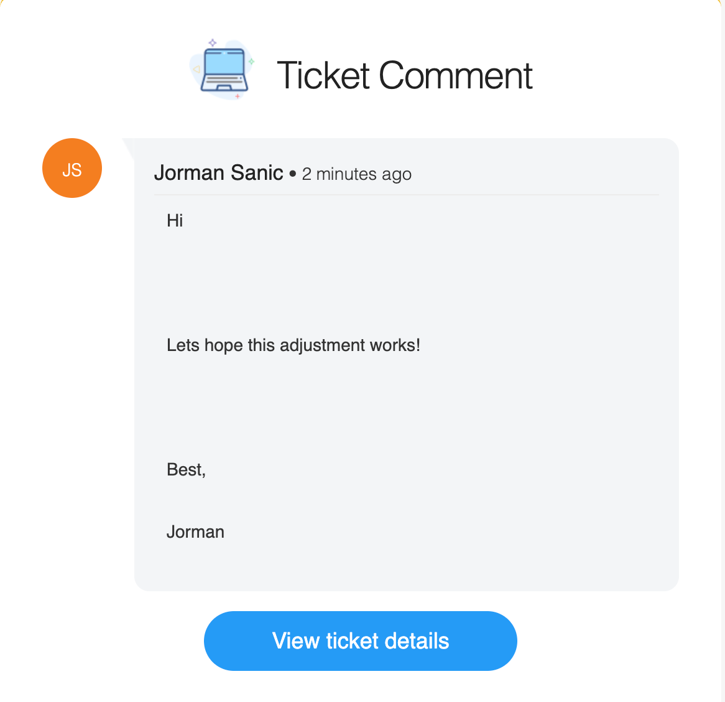Click the 2 minutes ago timestamp

pyautogui.click(x=356, y=174)
